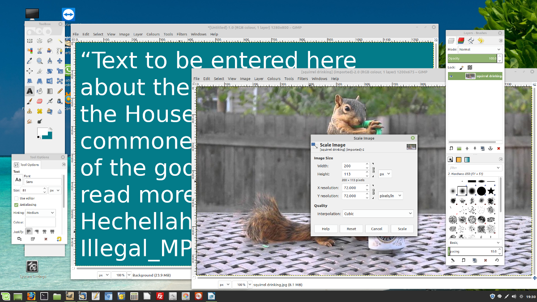
Task: Open the FileZilla icon in the taskbar
Action: [159, 296]
